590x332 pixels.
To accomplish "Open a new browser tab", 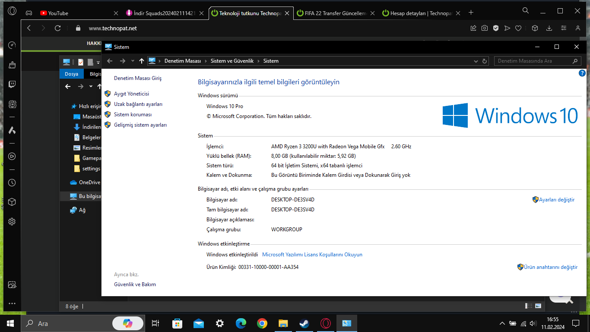I will (471, 13).
